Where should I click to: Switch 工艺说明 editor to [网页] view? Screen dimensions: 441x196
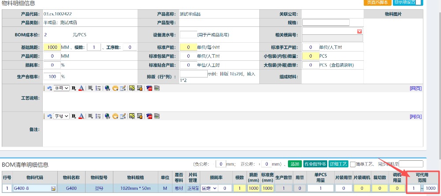click(415, 88)
